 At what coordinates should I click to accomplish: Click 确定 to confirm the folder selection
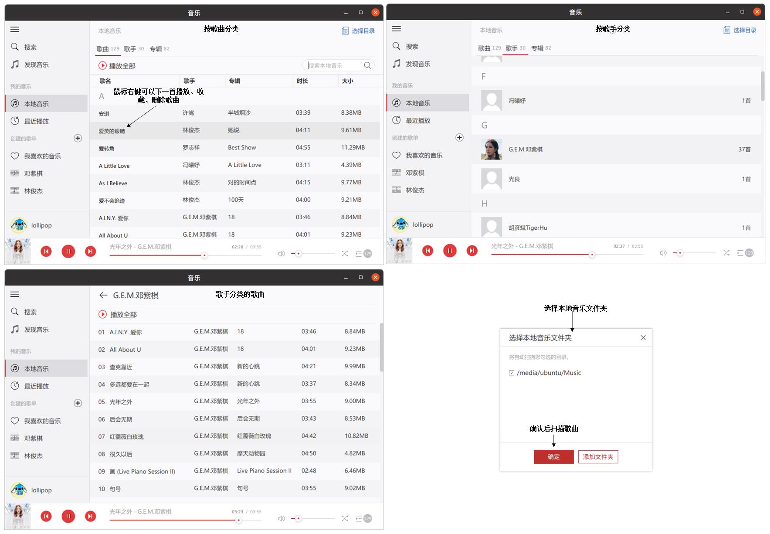point(553,457)
